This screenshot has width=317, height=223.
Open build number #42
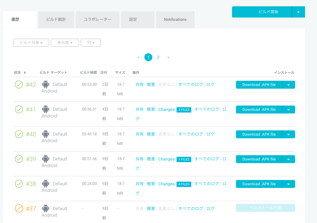31,85
